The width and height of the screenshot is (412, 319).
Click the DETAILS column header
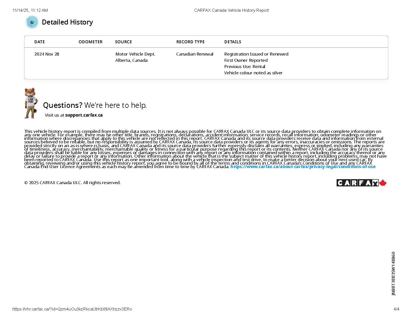[x=232, y=42]
